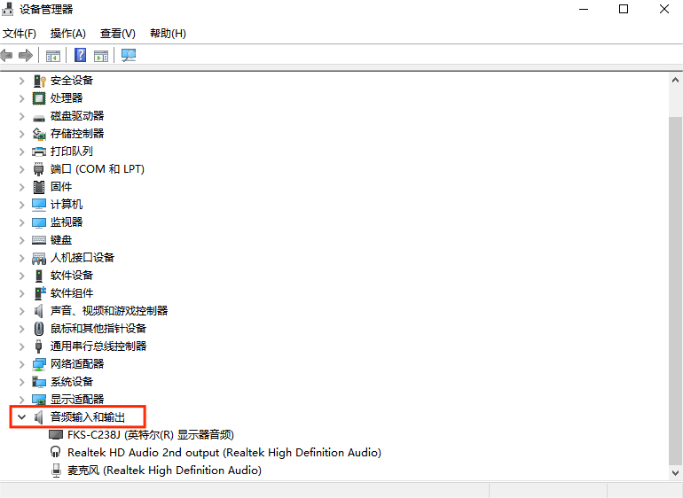The width and height of the screenshot is (683, 498).
Task: Click the 人机接口设备 icon
Action: click(39, 258)
